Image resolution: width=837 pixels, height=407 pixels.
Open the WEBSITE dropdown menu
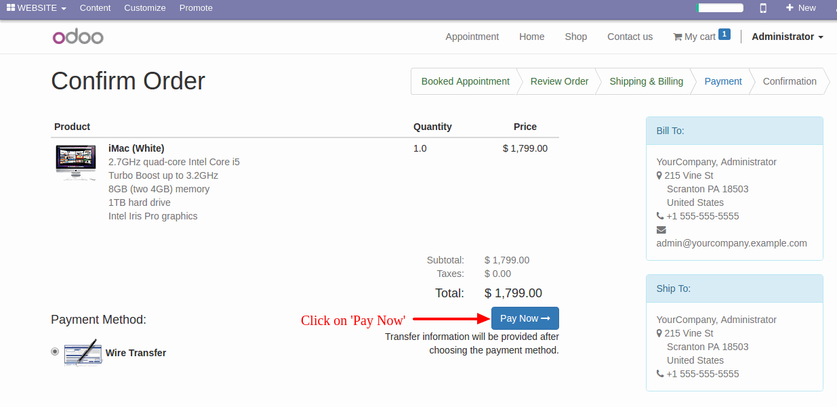37,8
